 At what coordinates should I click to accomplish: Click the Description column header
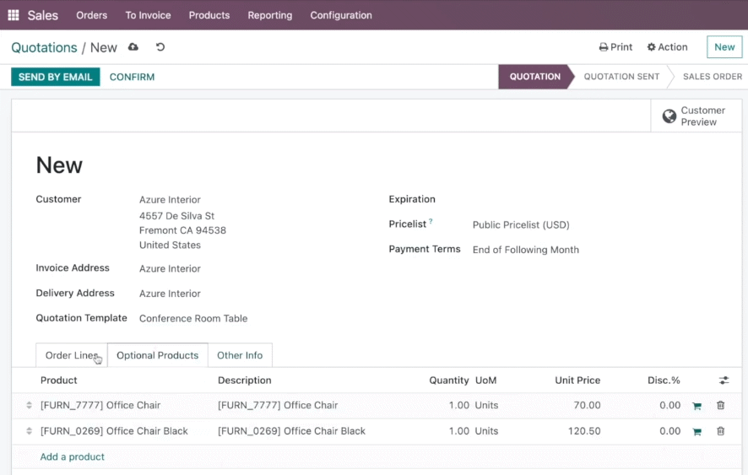pyautogui.click(x=244, y=381)
